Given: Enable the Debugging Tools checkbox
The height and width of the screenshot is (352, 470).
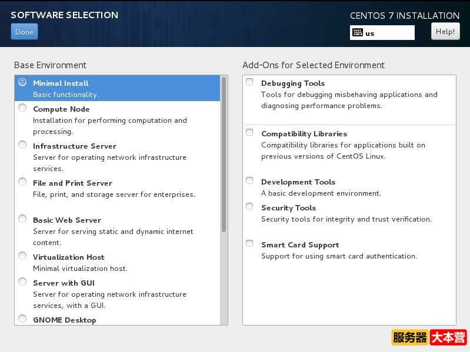Looking at the screenshot, I should pyautogui.click(x=249, y=82).
